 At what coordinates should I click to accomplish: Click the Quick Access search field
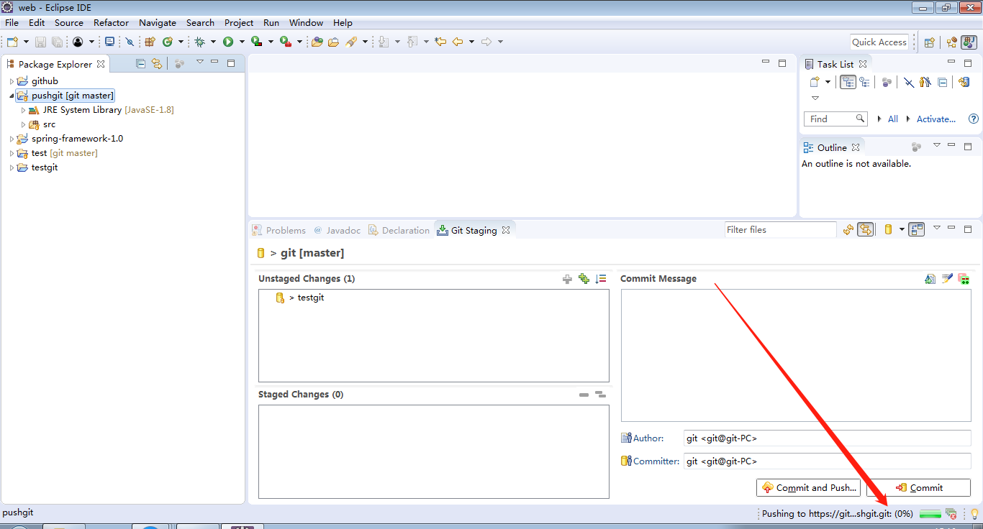click(x=879, y=42)
